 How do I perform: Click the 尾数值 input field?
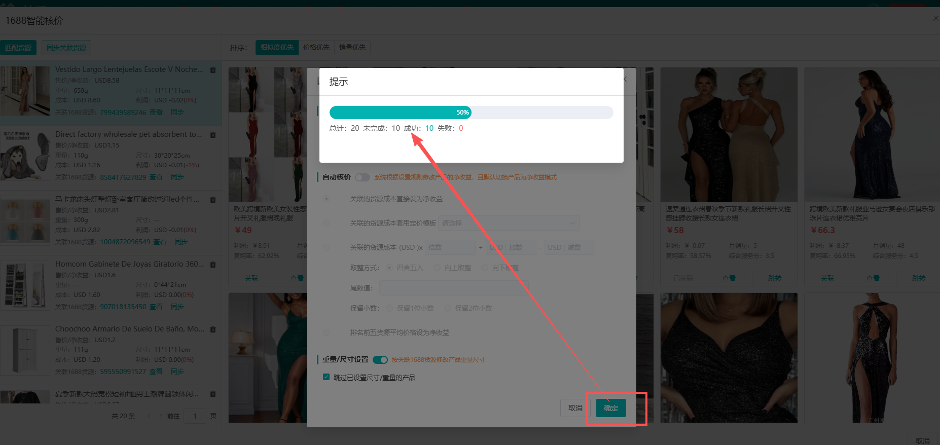point(454,288)
